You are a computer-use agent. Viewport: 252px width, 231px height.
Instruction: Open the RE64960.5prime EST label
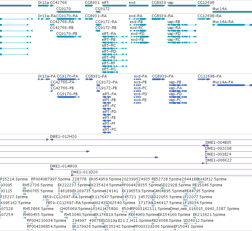pyautogui.click(x=144, y=214)
